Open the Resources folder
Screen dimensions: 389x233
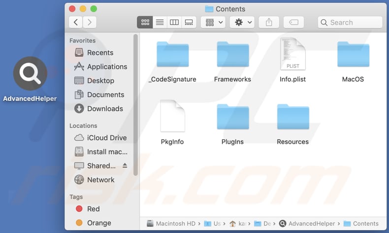point(293,117)
